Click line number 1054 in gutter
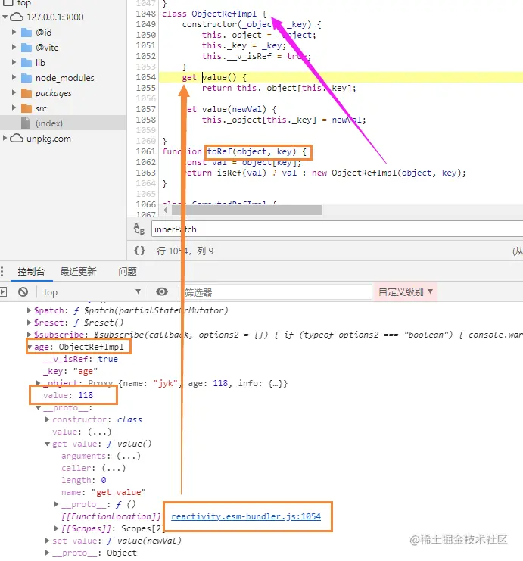This screenshot has height=561, width=523. (x=146, y=77)
